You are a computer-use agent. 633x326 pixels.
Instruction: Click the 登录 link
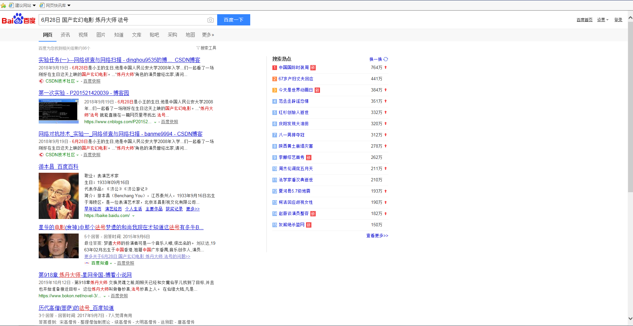(618, 20)
